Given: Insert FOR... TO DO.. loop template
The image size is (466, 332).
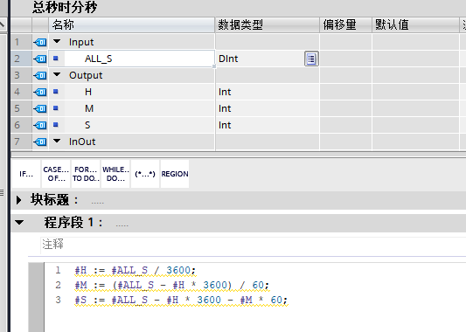Looking at the screenshot, I should point(86,174).
